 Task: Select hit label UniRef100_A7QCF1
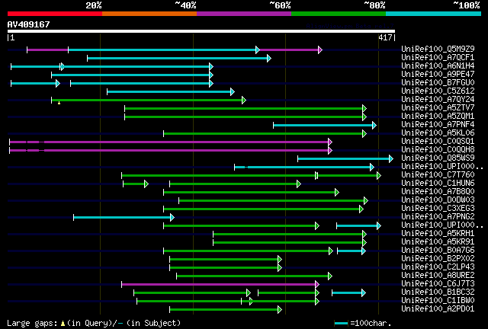[x=438, y=57]
